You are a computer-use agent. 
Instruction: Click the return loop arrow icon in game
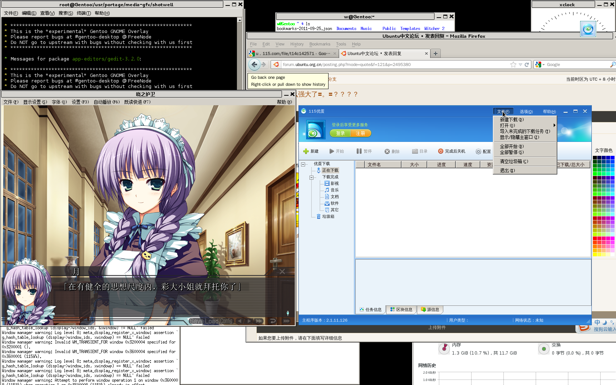[273, 321]
